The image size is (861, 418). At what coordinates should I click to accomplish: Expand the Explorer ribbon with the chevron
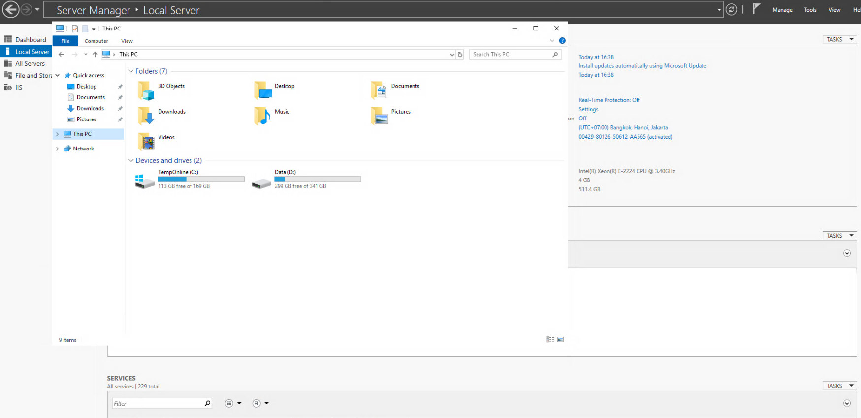tap(552, 41)
